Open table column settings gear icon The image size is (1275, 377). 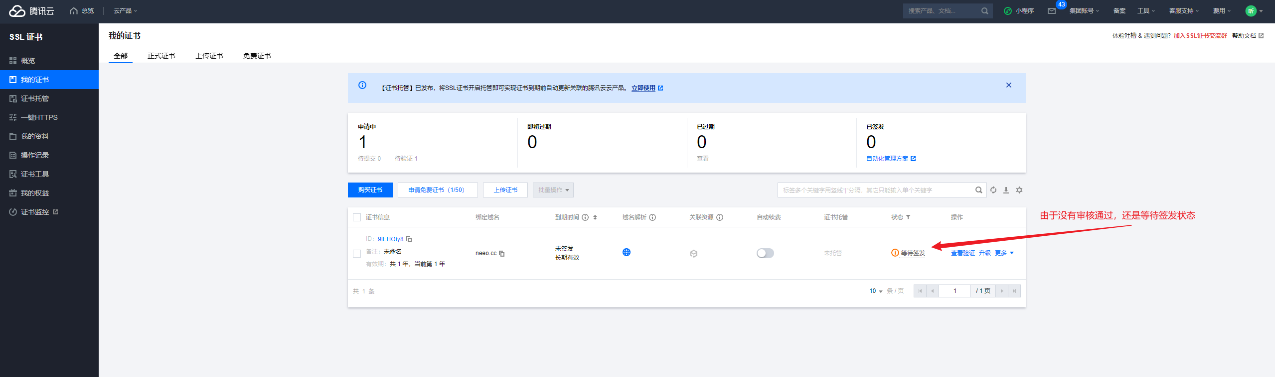[x=1019, y=190]
